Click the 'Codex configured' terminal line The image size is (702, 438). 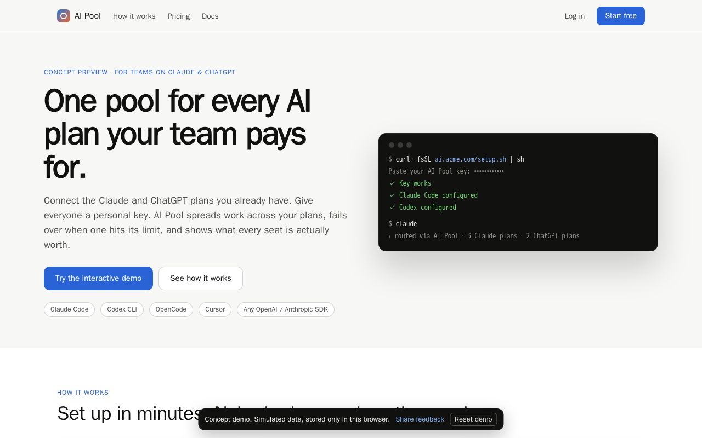(423, 208)
